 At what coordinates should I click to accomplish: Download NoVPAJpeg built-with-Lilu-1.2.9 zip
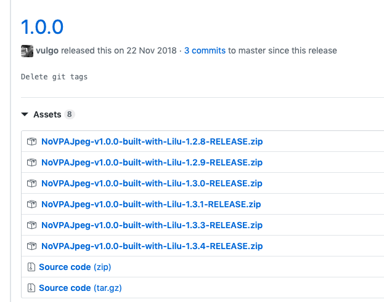[x=152, y=162]
